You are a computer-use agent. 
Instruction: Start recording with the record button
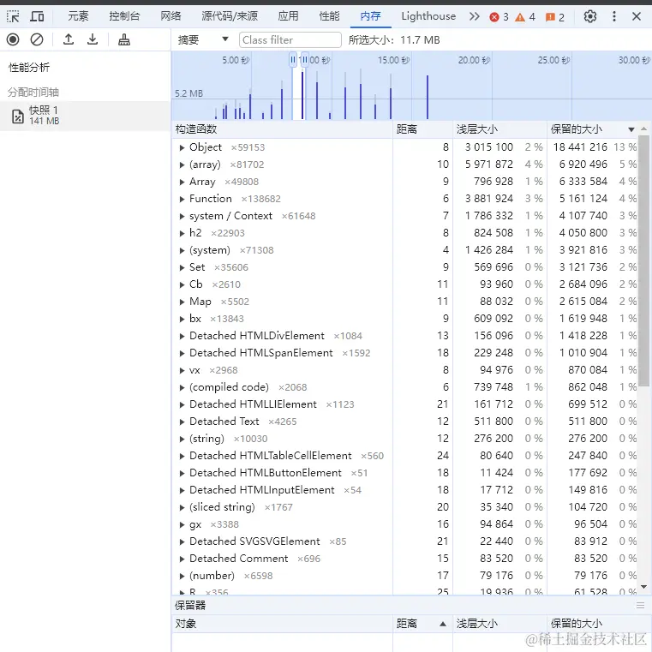click(13, 40)
